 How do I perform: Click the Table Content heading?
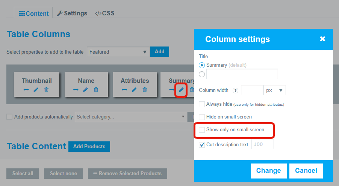click(36, 146)
